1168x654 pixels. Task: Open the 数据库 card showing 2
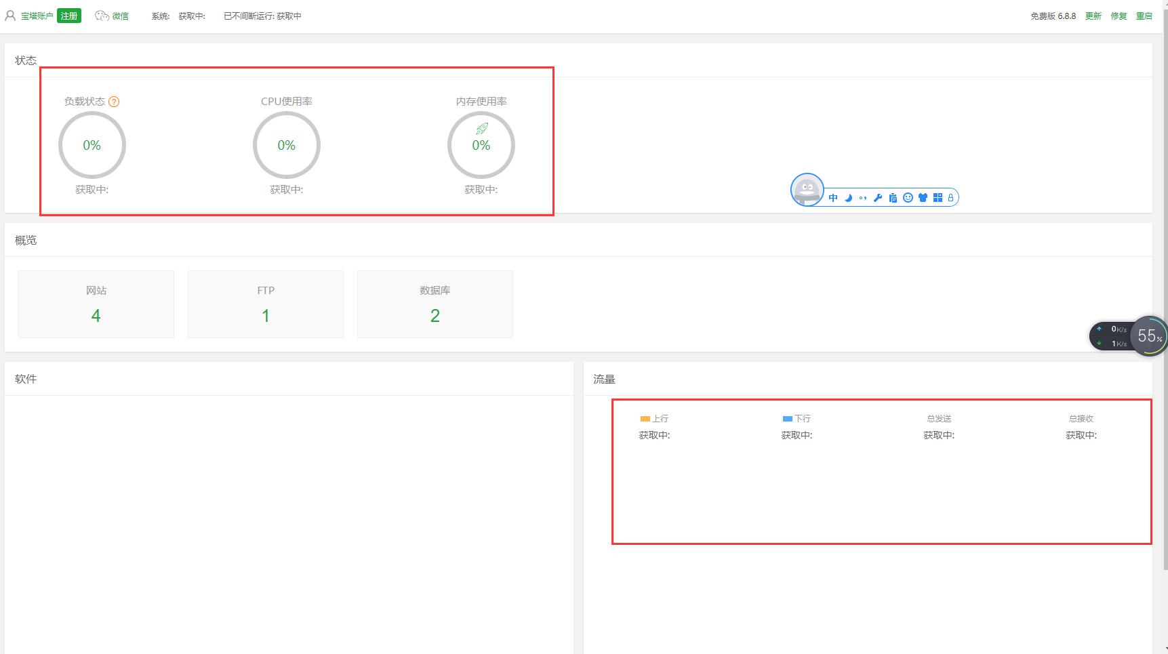[435, 304]
